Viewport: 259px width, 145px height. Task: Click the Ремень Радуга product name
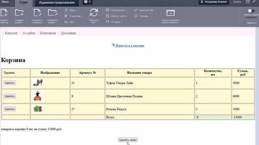coord(116,109)
